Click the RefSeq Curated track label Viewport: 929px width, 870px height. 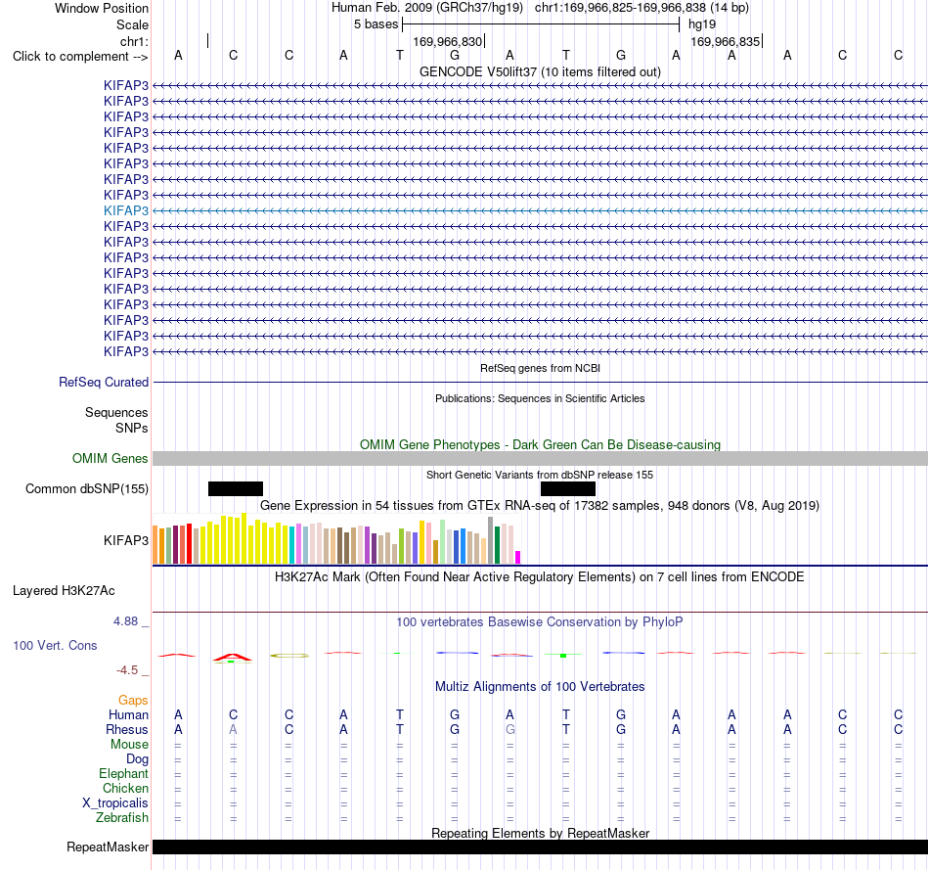coord(103,382)
